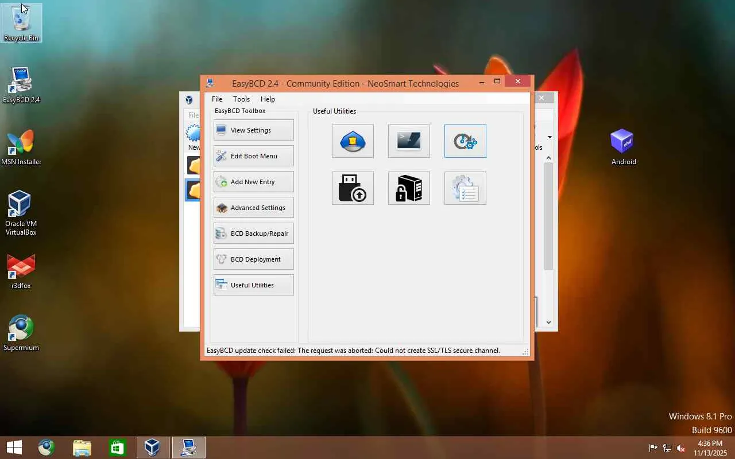Screen dimensions: 735x459
Task: Open the USB drive with arrow utility
Action: click(353, 188)
